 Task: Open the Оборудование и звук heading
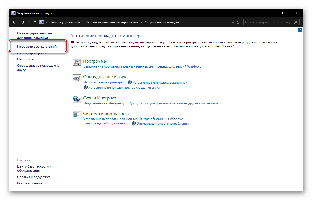tap(105, 77)
